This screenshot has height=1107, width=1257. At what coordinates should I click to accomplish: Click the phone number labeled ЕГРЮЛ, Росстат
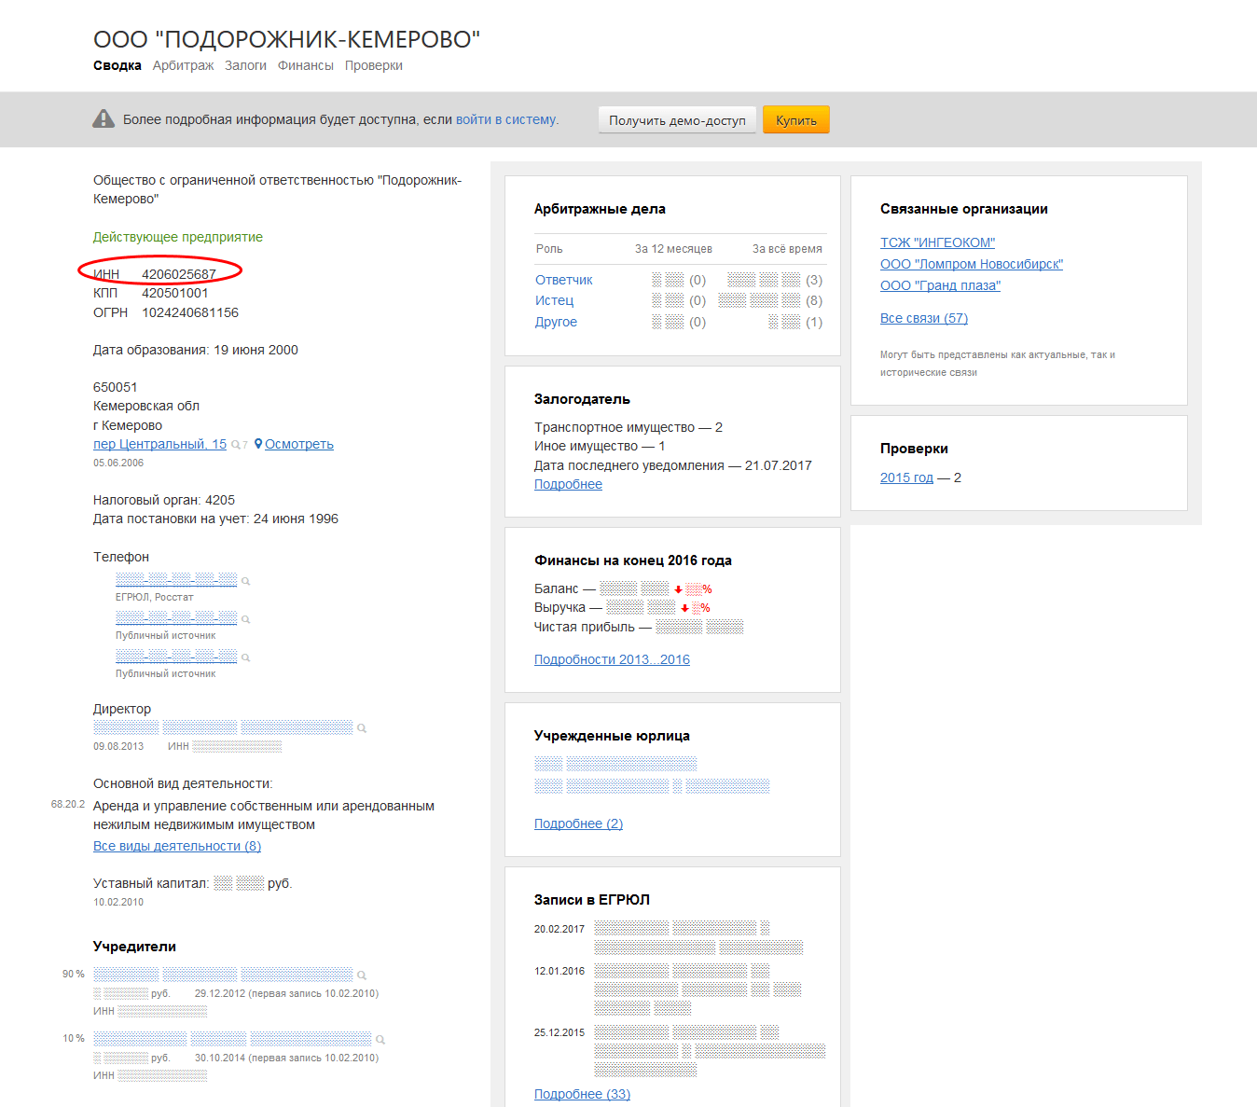tap(176, 579)
